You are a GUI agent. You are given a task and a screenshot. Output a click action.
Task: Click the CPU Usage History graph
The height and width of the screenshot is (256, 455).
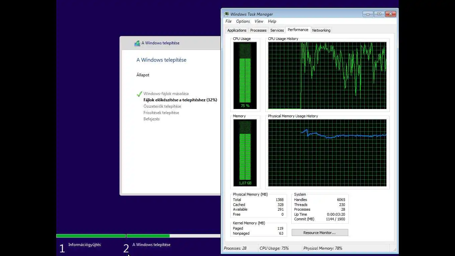(x=327, y=75)
